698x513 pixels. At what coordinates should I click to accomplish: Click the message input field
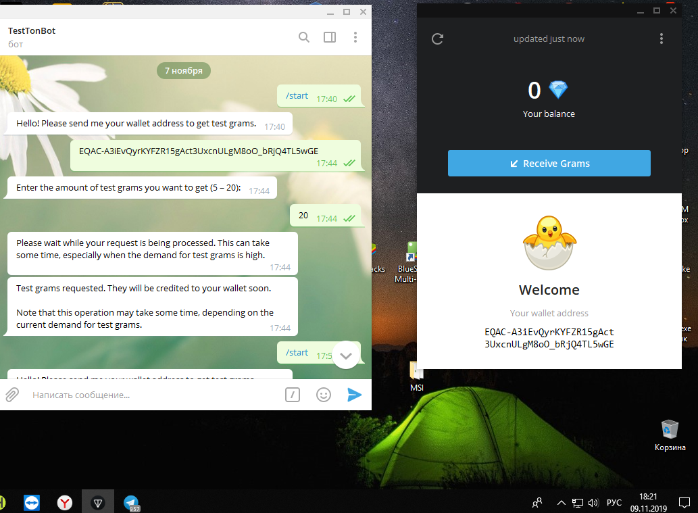153,395
